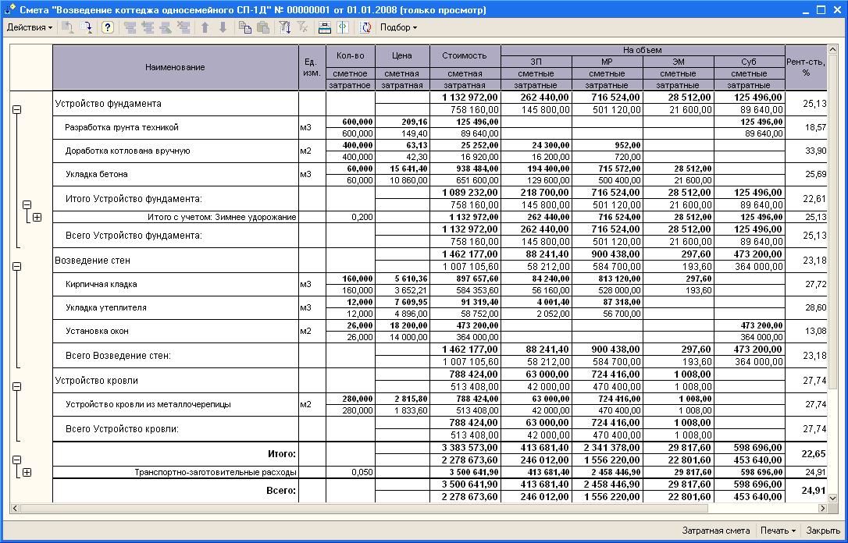Click the Цена column header
Screen dimensions: 848x543
tap(402, 55)
